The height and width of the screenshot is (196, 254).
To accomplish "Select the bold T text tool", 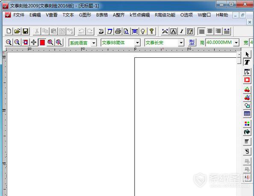I will [247, 62].
